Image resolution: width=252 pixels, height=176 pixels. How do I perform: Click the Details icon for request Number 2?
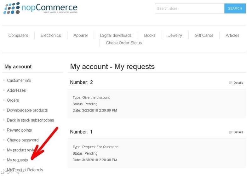[231, 83]
